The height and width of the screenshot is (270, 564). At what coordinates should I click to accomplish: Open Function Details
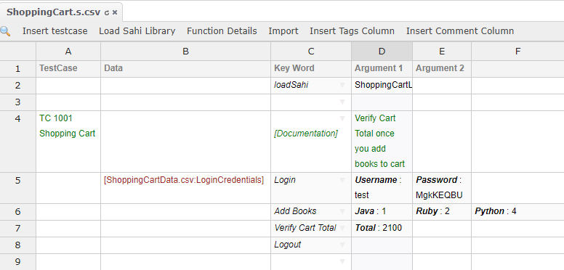click(222, 31)
